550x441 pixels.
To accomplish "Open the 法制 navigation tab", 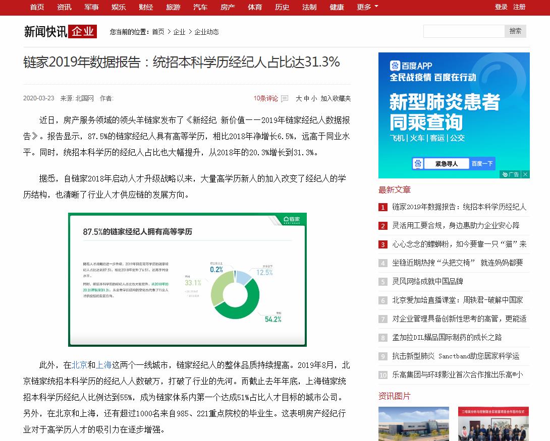I will 309,7.
